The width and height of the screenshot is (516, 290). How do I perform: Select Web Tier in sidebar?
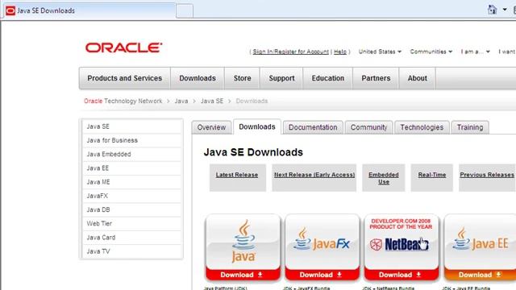[131, 223]
